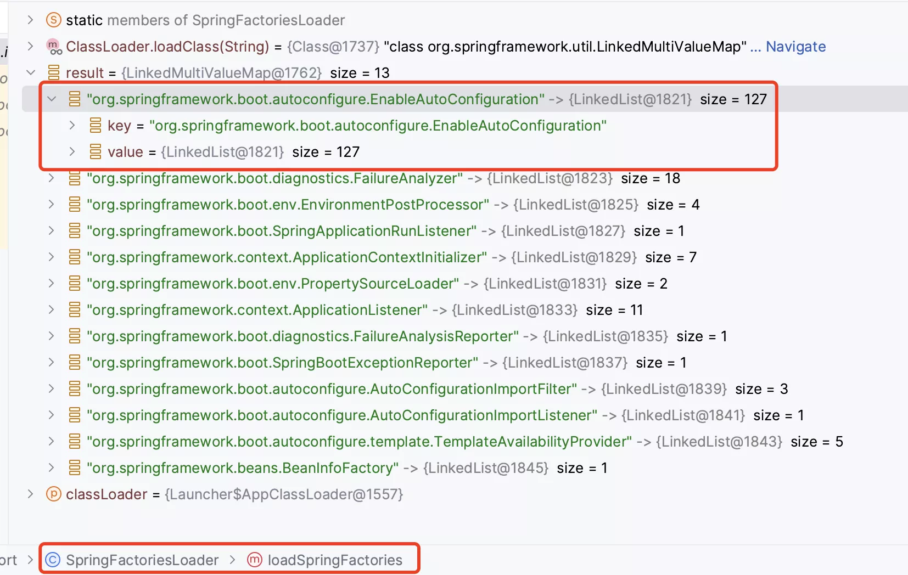Select the key = EnableAutoConfiguration string row
The image size is (908, 575).
(357, 126)
